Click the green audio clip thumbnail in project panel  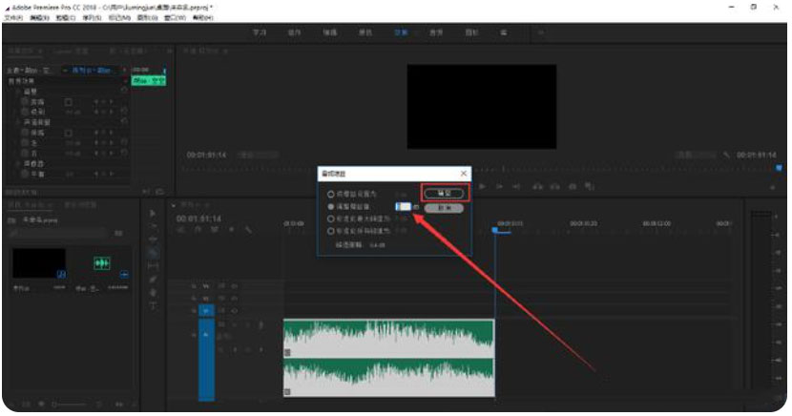[x=101, y=263]
